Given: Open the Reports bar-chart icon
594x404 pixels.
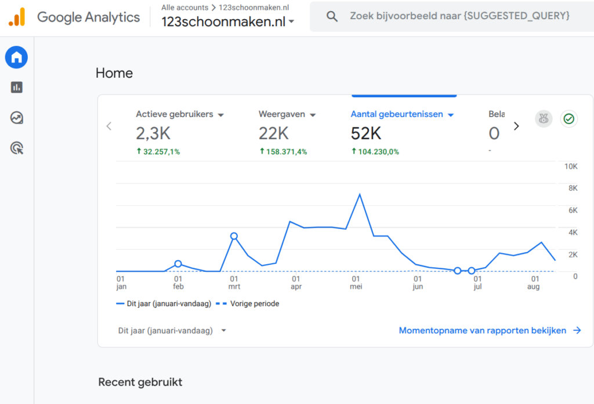Looking at the screenshot, I should pyautogui.click(x=16, y=88).
